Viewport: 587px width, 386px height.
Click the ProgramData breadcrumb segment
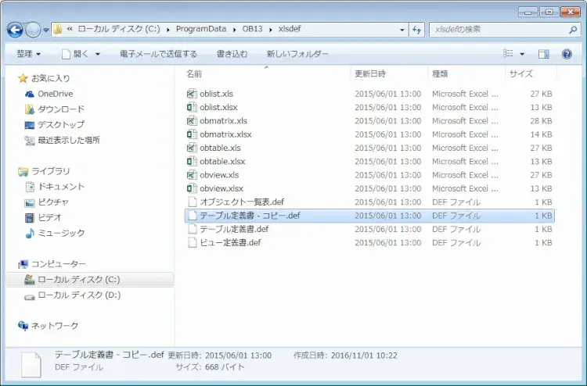click(201, 29)
